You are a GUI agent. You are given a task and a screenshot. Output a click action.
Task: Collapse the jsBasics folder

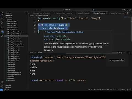(10, 20)
